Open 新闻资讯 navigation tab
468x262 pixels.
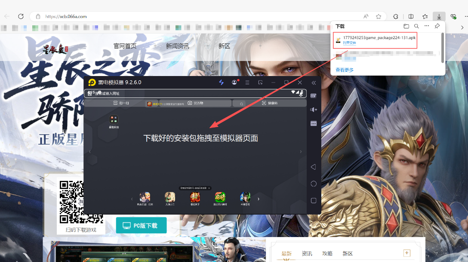point(177,46)
